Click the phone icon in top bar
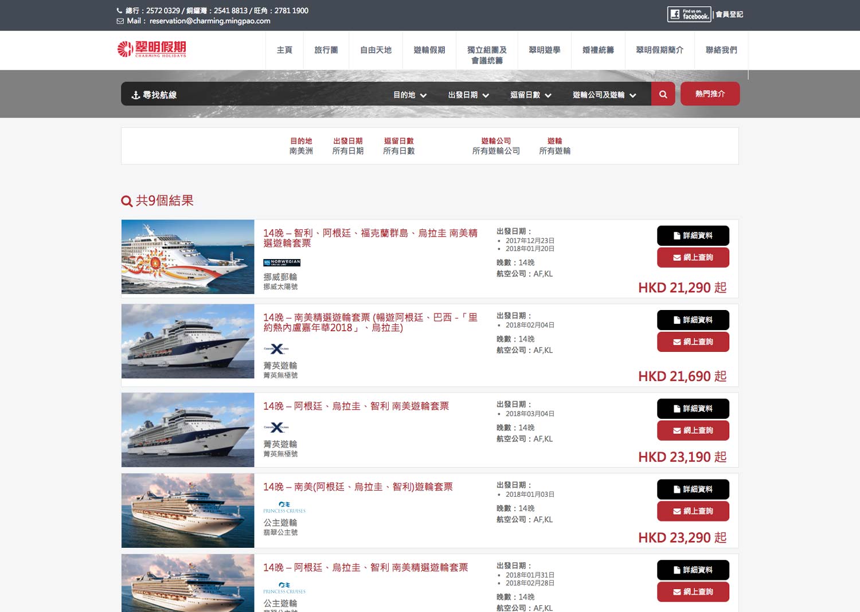This screenshot has height=612, width=860. (120, 10)
